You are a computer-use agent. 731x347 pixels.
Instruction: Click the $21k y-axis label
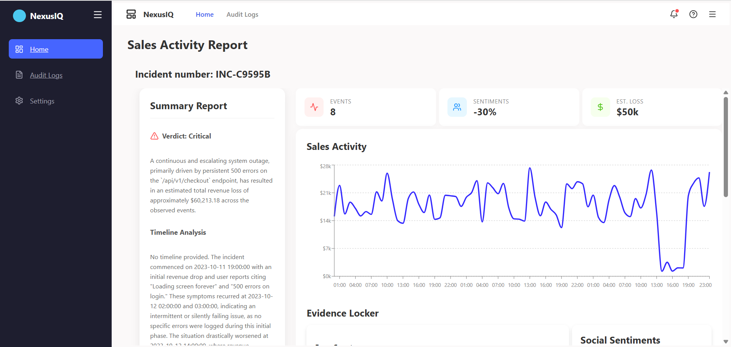click(x=325, y=193)
